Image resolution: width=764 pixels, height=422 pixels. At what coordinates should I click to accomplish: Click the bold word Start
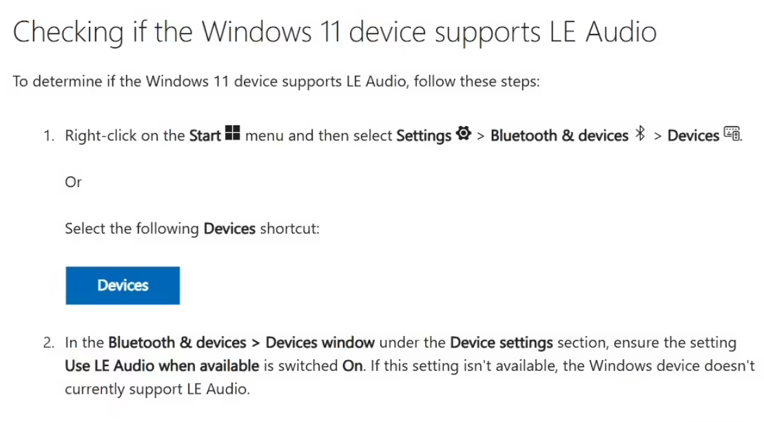point(205,136)
